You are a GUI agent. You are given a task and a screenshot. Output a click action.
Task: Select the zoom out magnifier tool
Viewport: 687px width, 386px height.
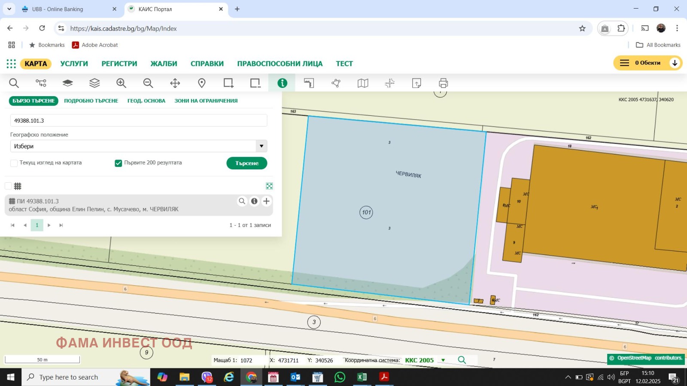pos(148,83)
